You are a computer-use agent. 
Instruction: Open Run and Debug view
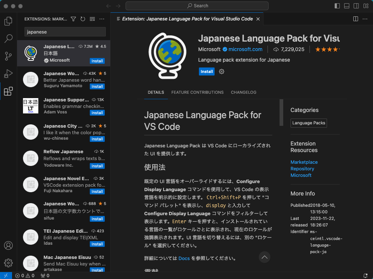click(8, 74)
